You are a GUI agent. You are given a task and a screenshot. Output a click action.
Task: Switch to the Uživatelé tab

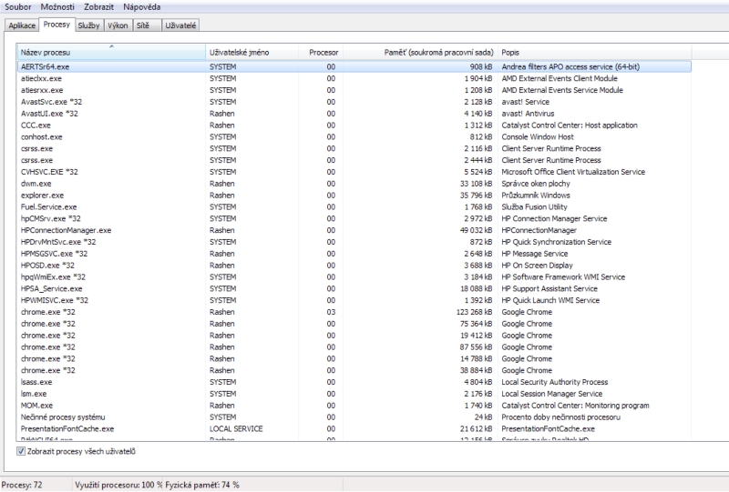point(180,25)
